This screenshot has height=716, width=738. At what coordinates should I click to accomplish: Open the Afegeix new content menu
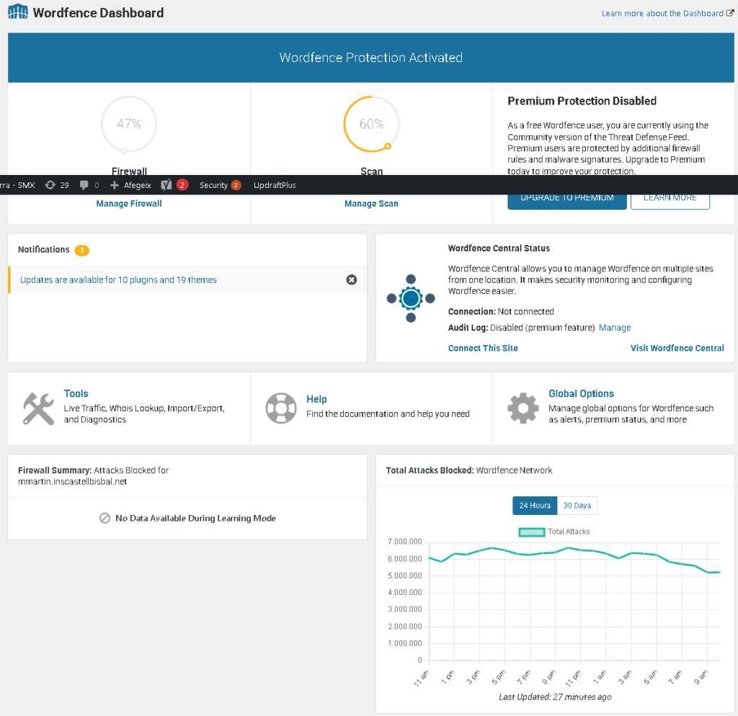(x=130, y=185)
